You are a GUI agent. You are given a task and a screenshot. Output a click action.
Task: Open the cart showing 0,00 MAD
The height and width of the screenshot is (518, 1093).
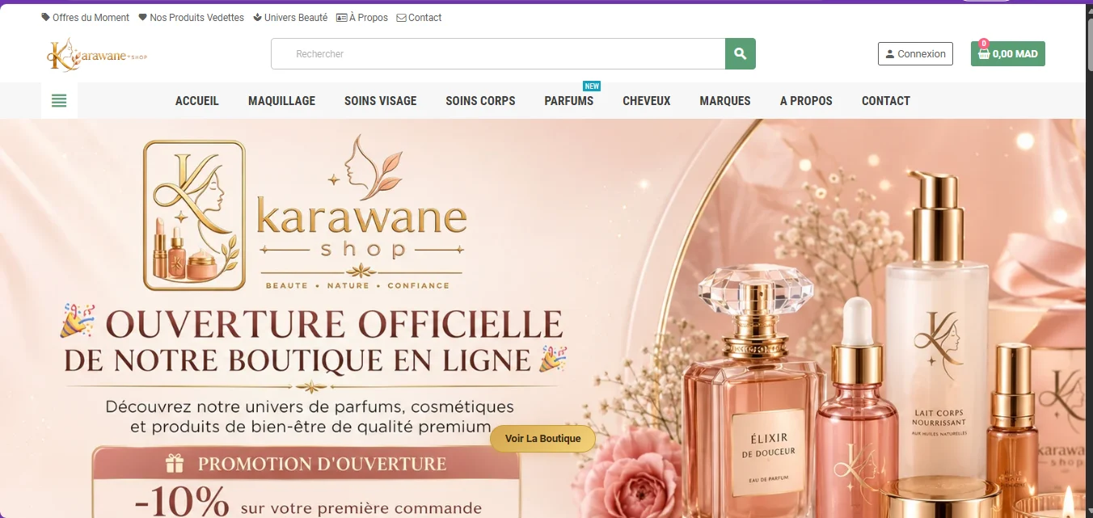[x=1008, y=54]
